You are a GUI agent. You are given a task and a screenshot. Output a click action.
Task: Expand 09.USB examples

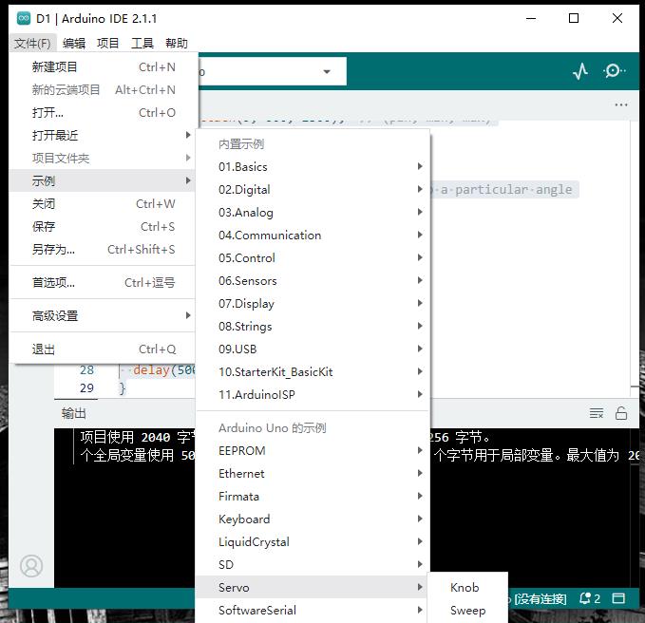click(313, 349)
